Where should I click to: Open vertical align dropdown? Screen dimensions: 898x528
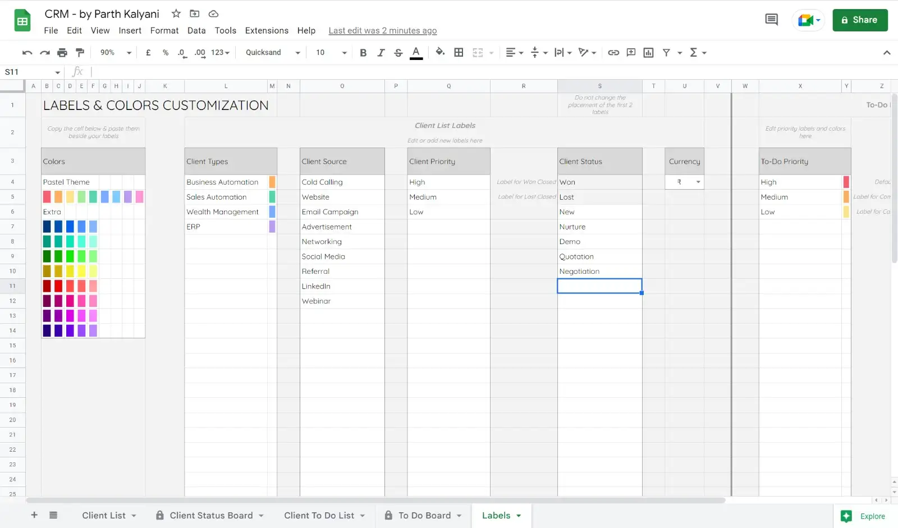[539, 53]
